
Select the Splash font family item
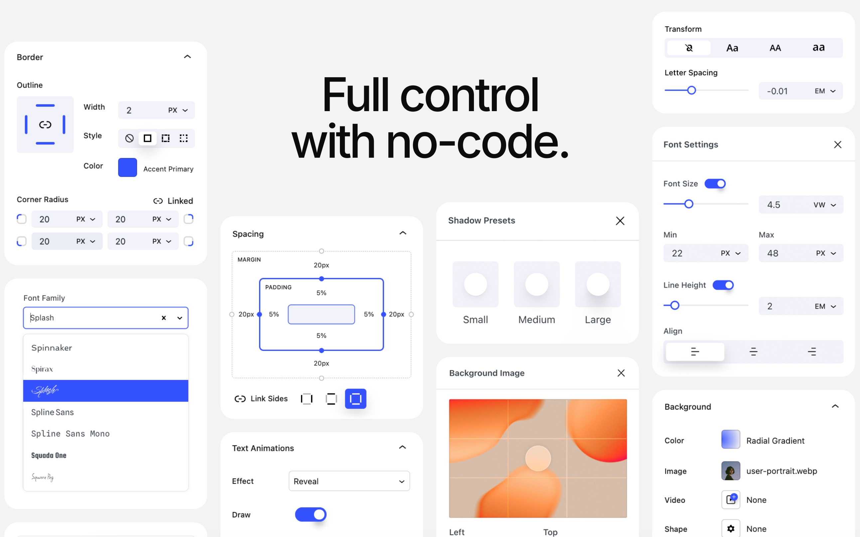[x=105, y=390]
